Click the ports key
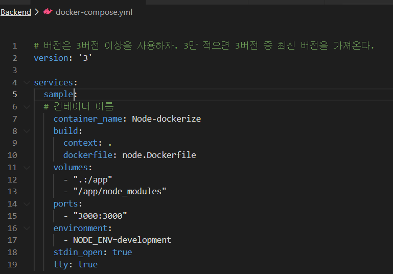This screenshot has height=274, width=393. pos(65,204)
